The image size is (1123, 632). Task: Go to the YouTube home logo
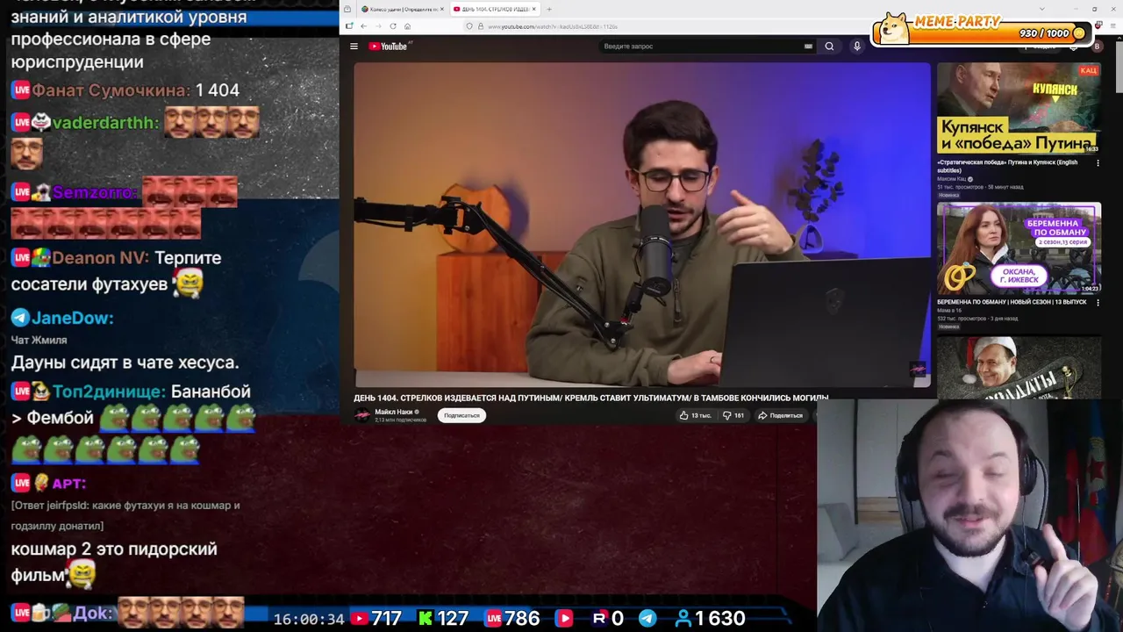point(388,47)
